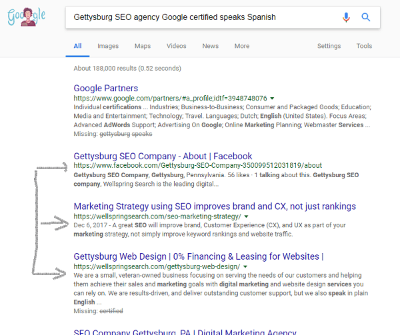The image size is (400, 335).
Task: Click the Google doodle logo
Action: coord(27,17)
